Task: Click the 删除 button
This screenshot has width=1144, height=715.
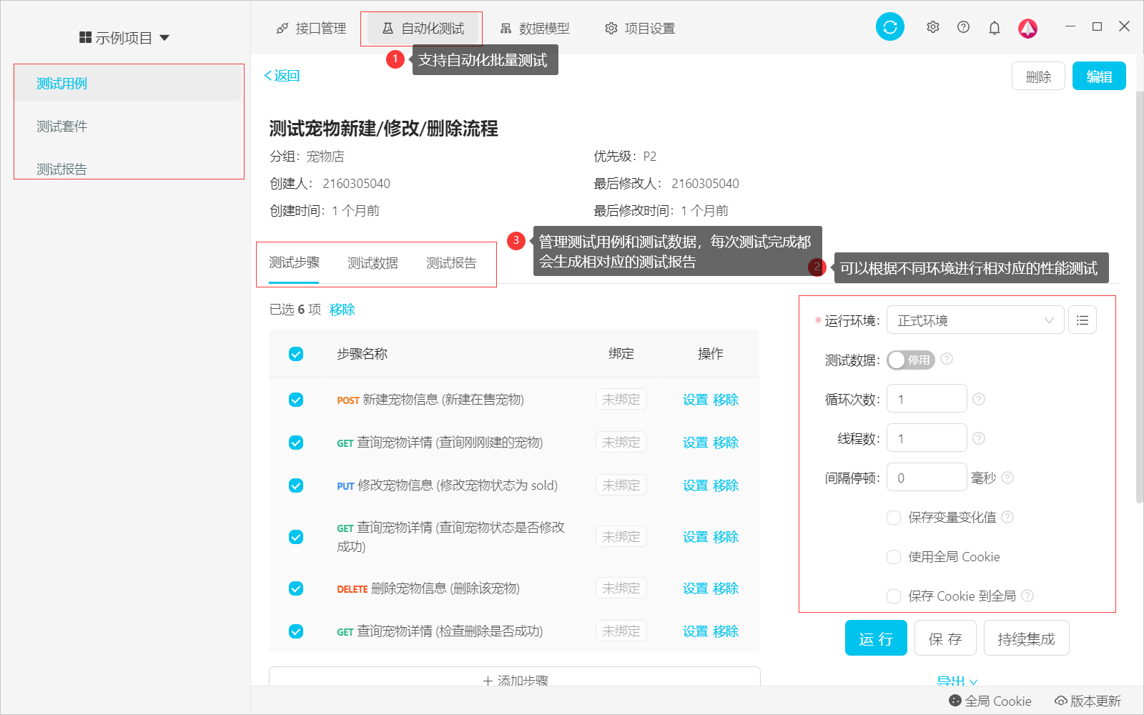Action: (x=1038, y=77)
